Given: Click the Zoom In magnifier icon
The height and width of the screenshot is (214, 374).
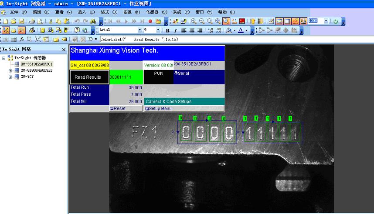Looking at the screenshot, I should point(194,21).
